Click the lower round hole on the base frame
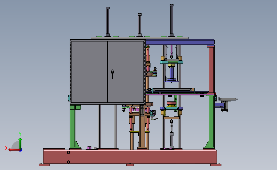Viewport: 277px width, 170px height. click(x=69, y=162)
